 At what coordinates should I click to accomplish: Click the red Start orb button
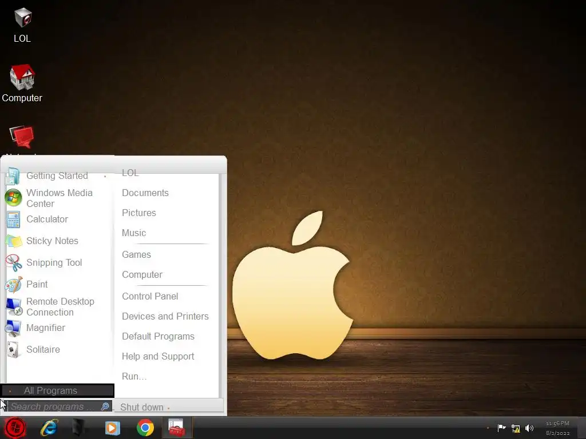(15, 428)
